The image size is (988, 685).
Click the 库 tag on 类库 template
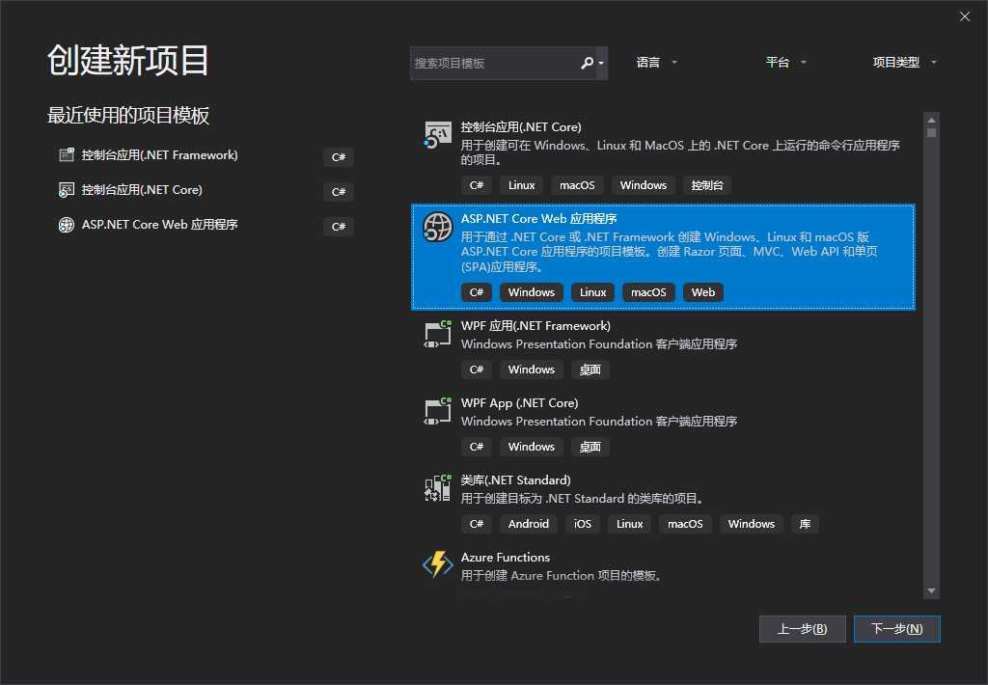pos(805,524)
